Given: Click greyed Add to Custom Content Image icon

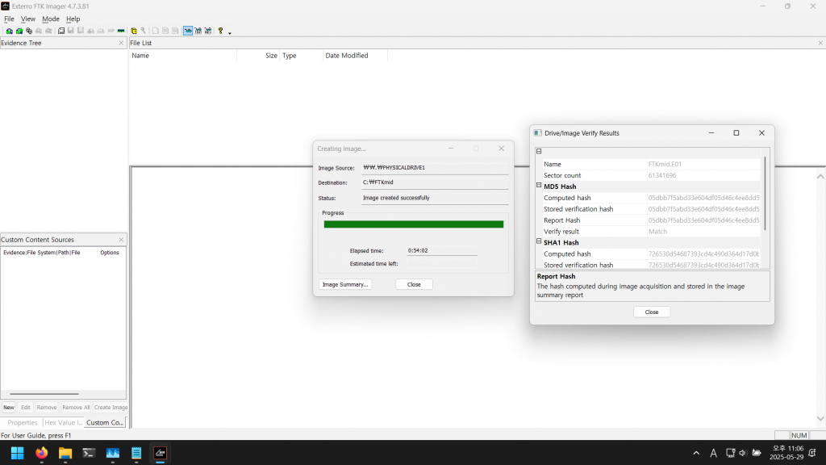Looking at the screenshot, I should (90, 31).
